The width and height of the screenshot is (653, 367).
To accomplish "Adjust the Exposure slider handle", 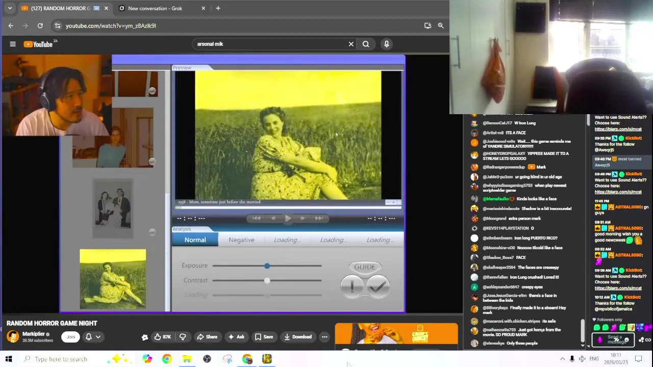I will coord(267,266).
